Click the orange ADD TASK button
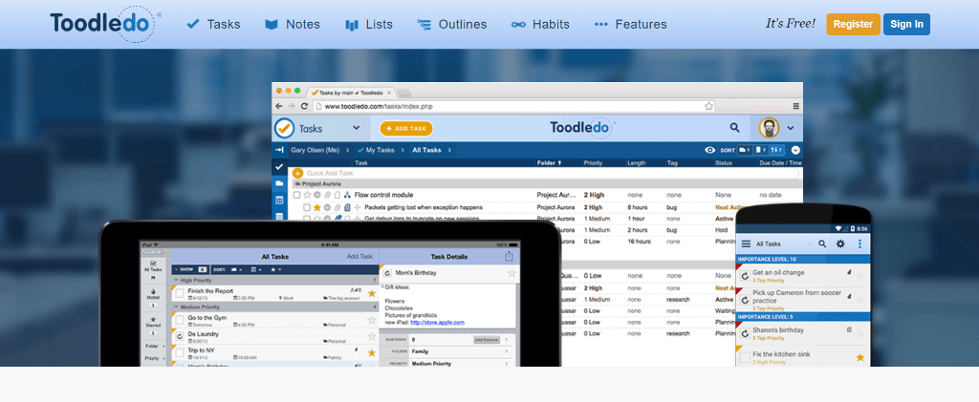This screenshot has width=979, height=402. coord(406,128)
